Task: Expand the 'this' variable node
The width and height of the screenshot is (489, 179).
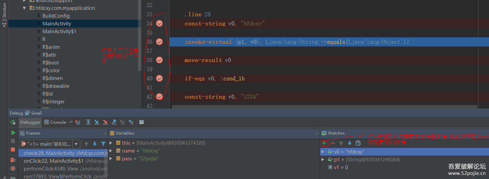Action: click(111, 143)
